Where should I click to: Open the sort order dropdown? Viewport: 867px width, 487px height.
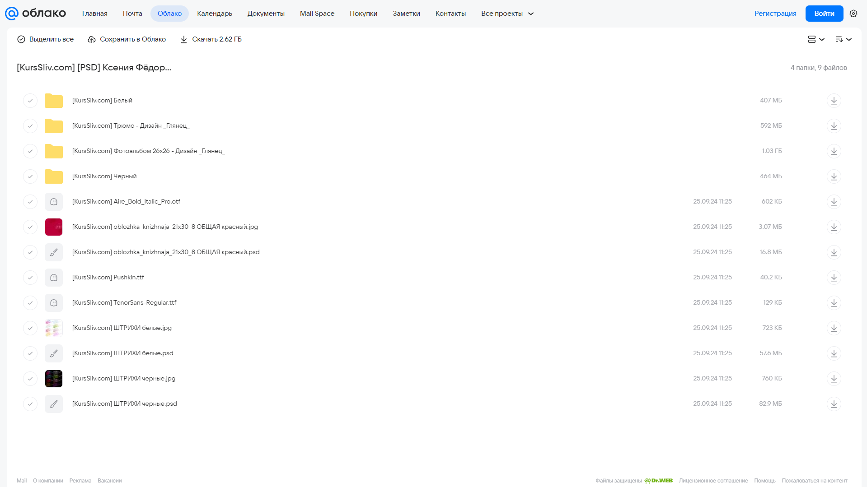(x=843, y=39)
